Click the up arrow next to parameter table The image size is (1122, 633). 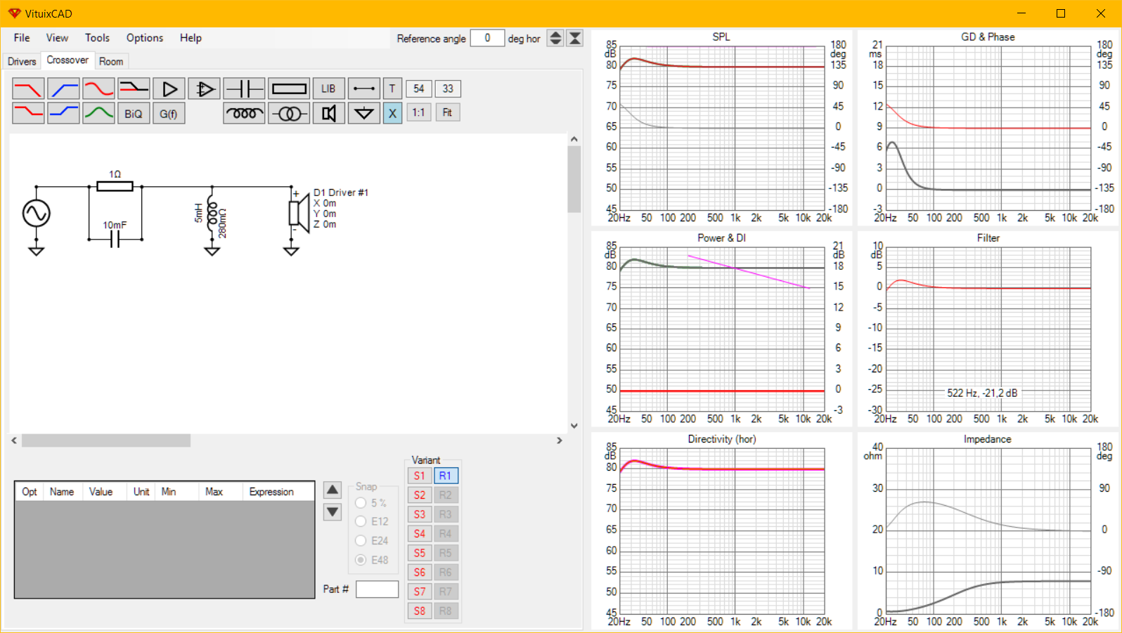(333, 490)
